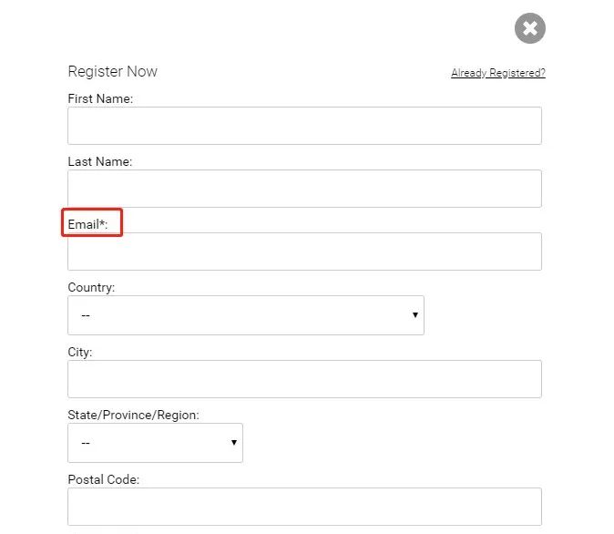Click the Country label text
Viewport: 614px width, 534px height.
(91, 287)
